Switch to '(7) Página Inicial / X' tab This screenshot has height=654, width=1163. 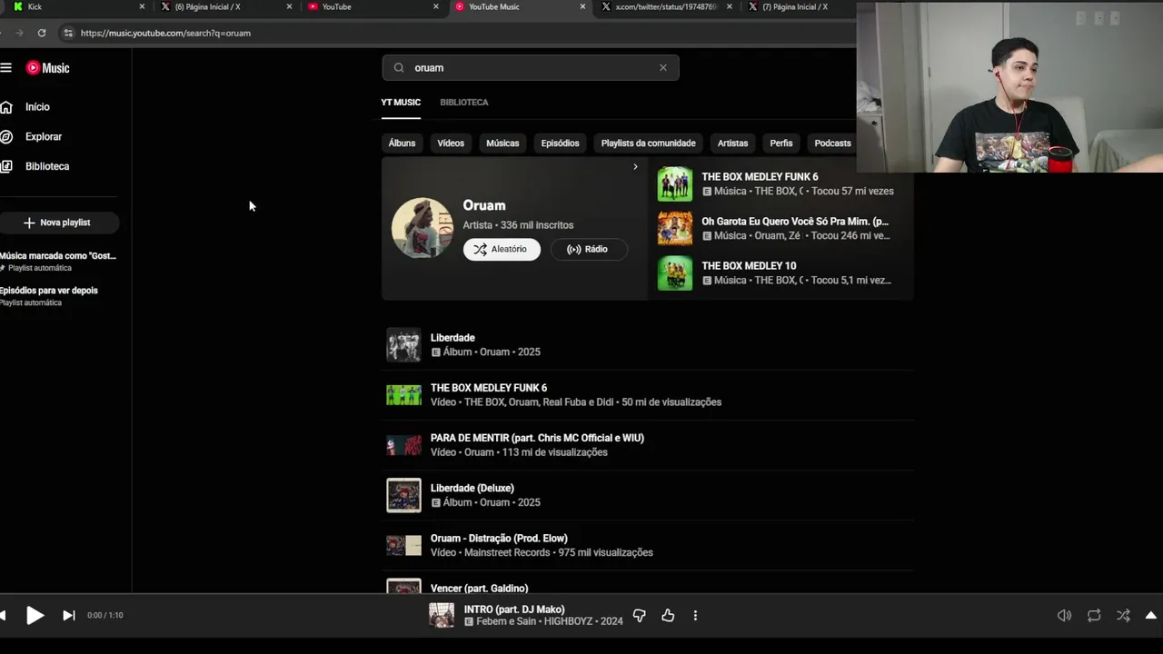800,6
